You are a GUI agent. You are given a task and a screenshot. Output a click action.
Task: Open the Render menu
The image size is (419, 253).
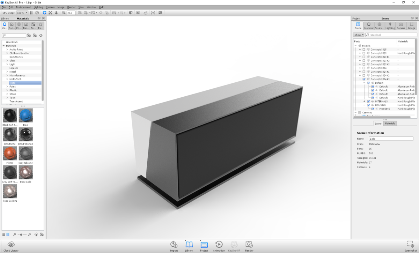[x=71, y=7]
